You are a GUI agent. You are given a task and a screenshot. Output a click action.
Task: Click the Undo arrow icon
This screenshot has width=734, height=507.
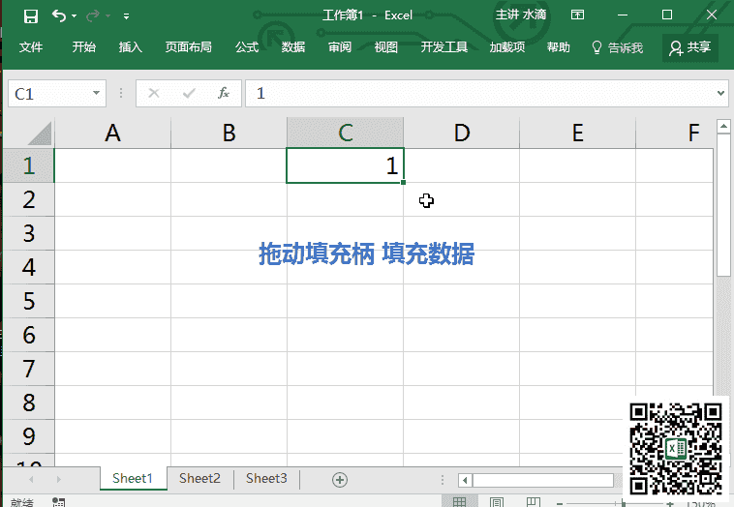[59, 15]
